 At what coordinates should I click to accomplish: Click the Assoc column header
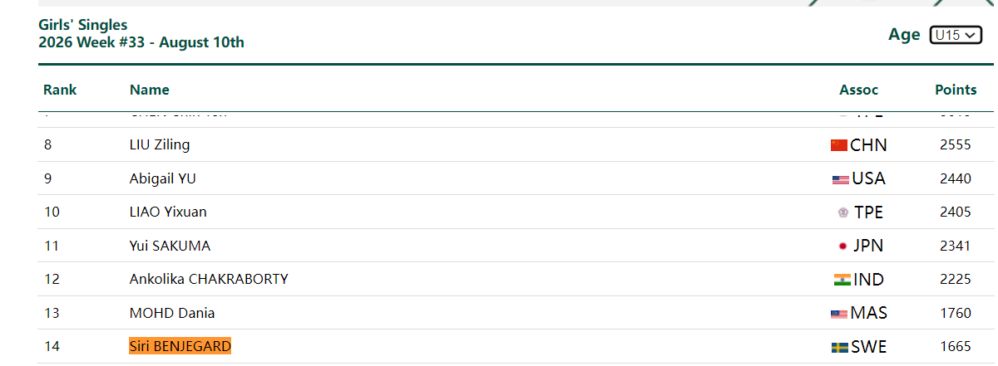(x=859, y=90)
